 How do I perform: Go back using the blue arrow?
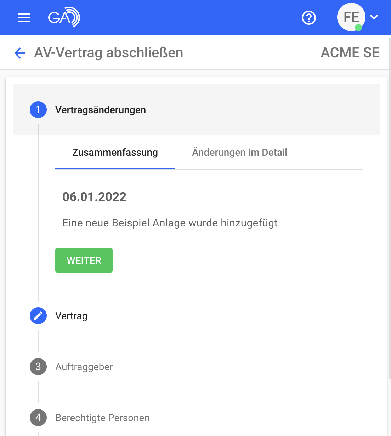click(x=20, y=53)
